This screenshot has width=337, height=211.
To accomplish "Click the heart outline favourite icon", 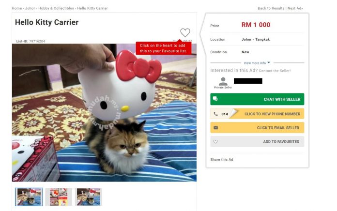I will [x=185, y=32].
